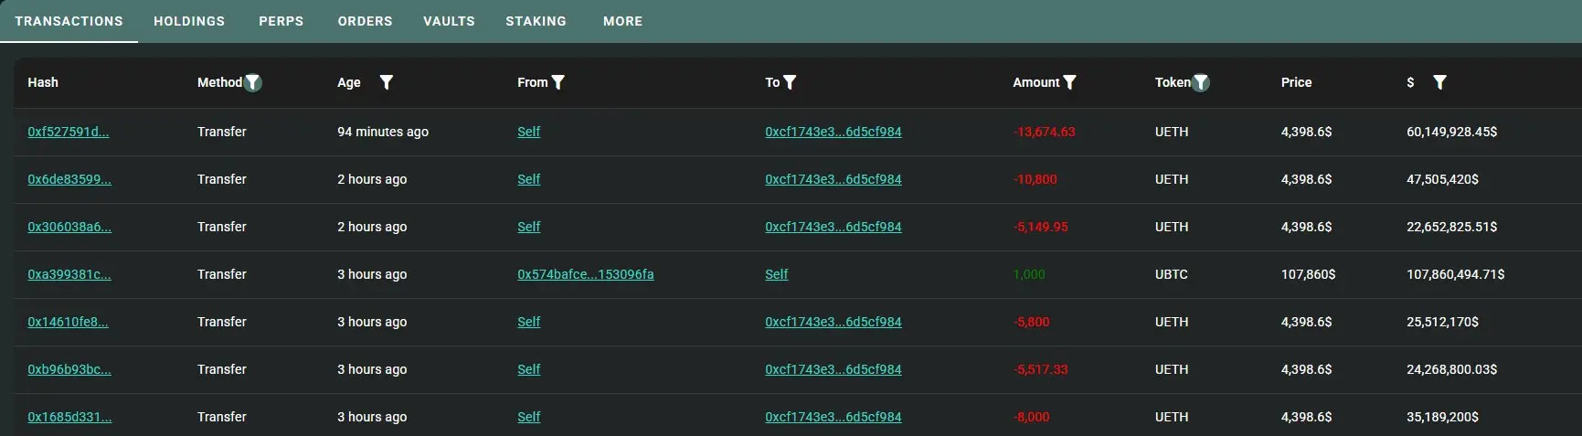Image resolution: width=1582 pixels, height=436 pixels.
Task: Open recipient address in the first row
Action: pos(833,132)
